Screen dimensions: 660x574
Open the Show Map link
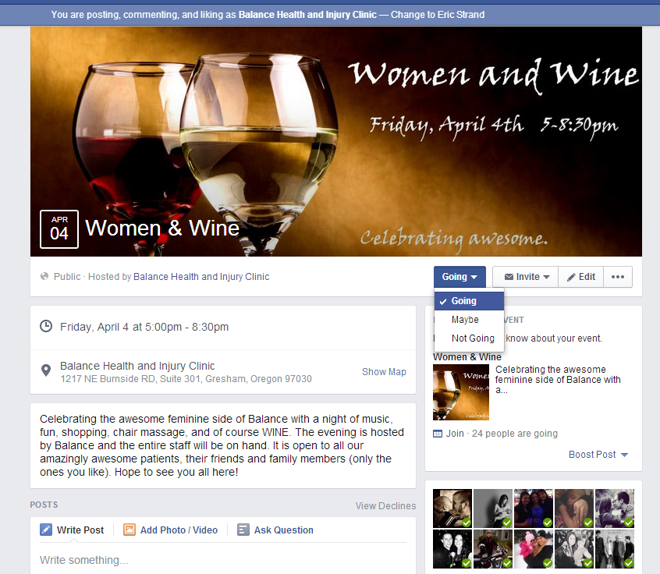(x=384, y=372)
